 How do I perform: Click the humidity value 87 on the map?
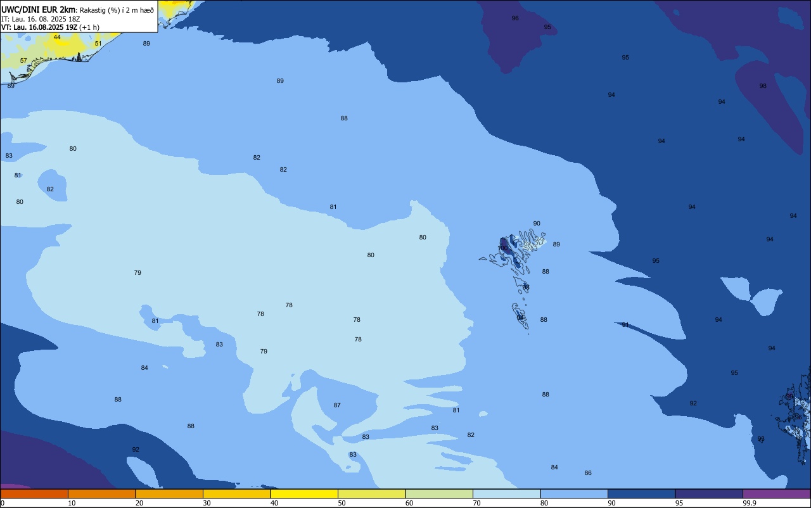337,405
